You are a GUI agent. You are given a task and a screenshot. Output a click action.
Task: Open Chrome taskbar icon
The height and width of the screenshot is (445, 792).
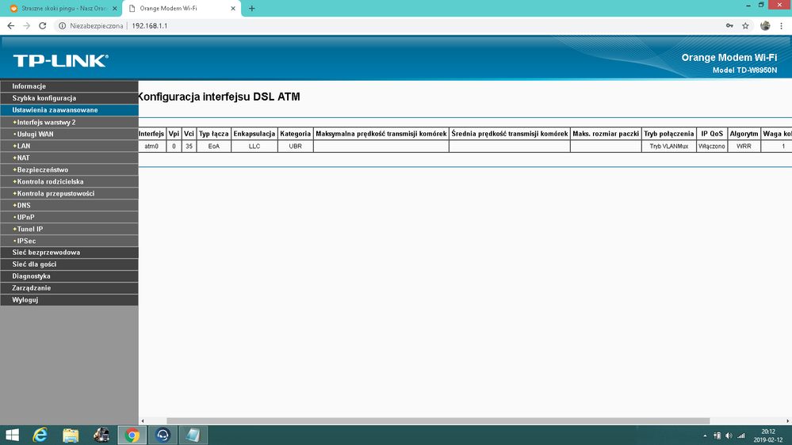point(132,435)
